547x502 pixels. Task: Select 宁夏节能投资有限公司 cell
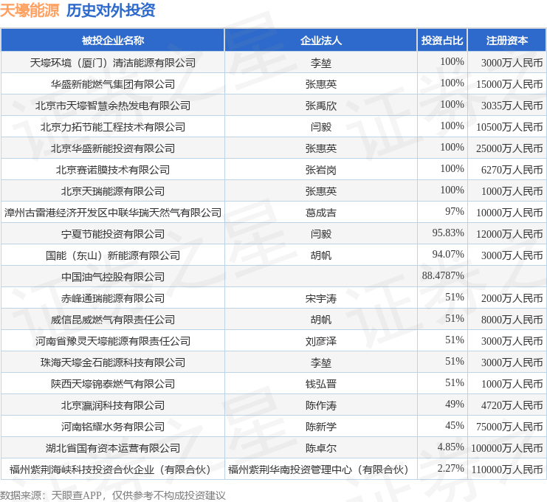click(x=113, y=234)
